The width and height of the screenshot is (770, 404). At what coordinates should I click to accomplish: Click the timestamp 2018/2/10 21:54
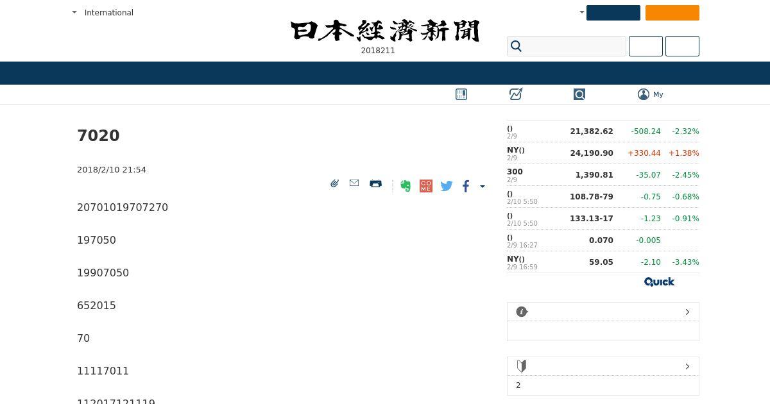click(112, 170)
